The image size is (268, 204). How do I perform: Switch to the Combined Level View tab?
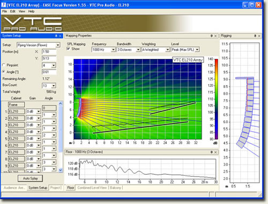[92, 188]
